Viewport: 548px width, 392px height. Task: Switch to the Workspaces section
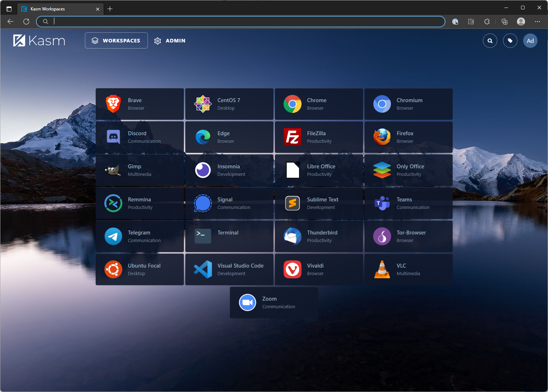[x=116, y=40]
